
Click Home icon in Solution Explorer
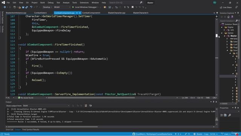229,17
